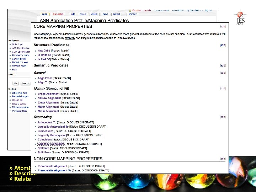
Task: Focus the sidebar search box
Action: 20,79
